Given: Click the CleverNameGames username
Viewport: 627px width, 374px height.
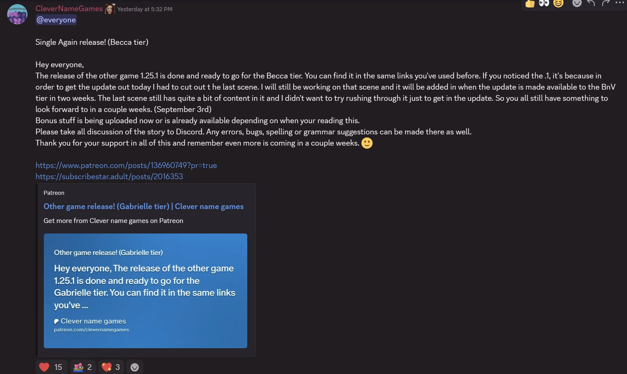Looking at the screenshot, I should click(69, 9).
